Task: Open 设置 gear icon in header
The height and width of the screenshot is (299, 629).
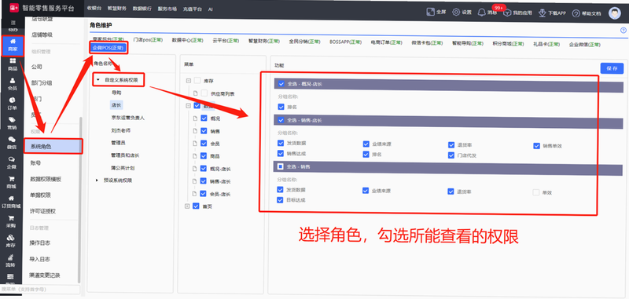Action: (457, 13)
